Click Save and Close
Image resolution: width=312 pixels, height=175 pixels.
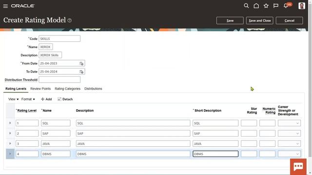[260, 20]
